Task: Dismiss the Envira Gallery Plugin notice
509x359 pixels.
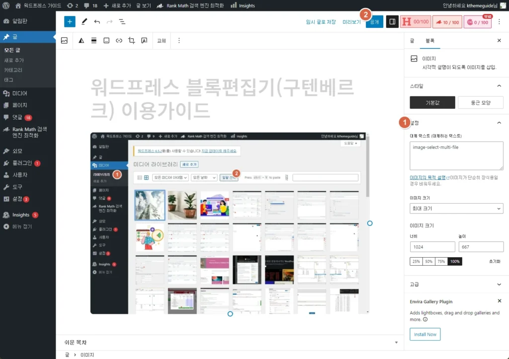Action: pos(499,301)
